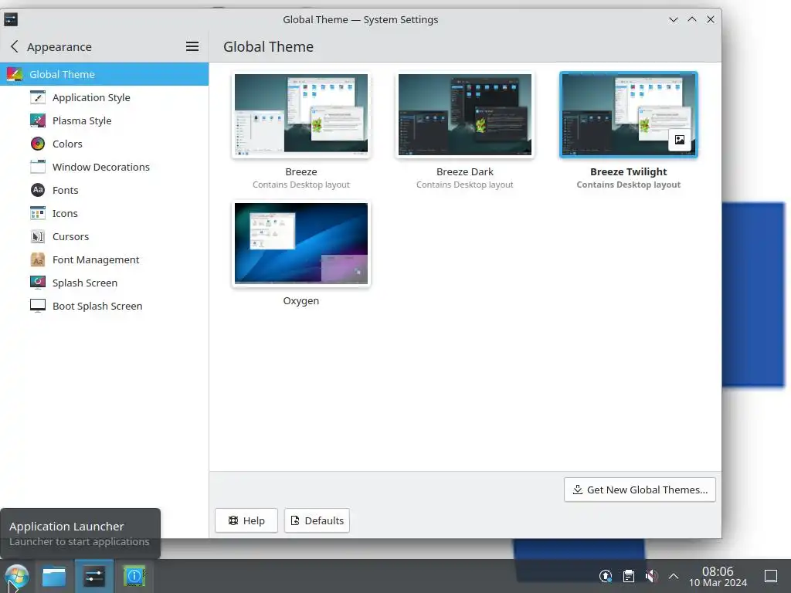The image size is (791, 593).
Task: Open the hamburger menu in sidebar header
Action: pyautogui.click(x=192, y=46)
